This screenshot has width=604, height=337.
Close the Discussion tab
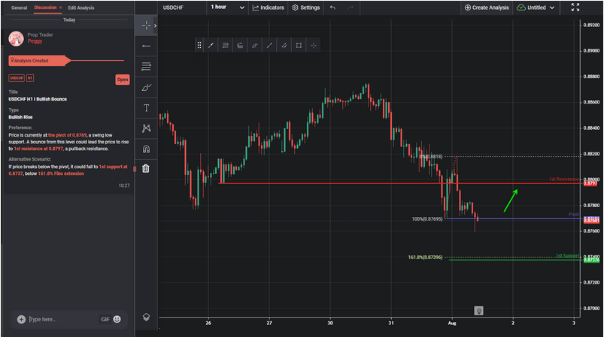click(60, 8)
